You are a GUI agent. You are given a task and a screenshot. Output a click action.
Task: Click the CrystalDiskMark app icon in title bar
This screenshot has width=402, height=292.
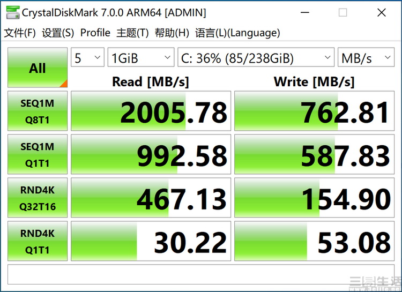(13, 12)
